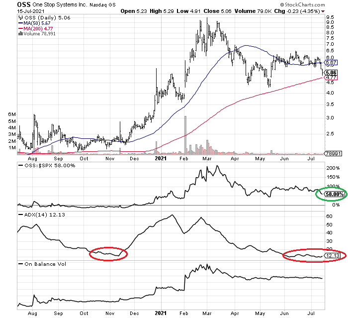
Task: Click the 1M label on volume scale
Action: (12, 148)
